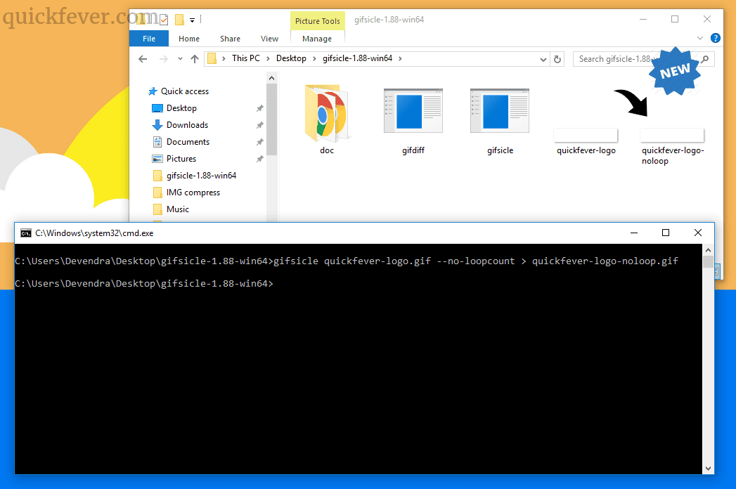Image resolution: width=736 pixels, height=489 pixels.
Task: Open the Manage ribbon tab
Action: pyautogui.click(x=317, y=39)
